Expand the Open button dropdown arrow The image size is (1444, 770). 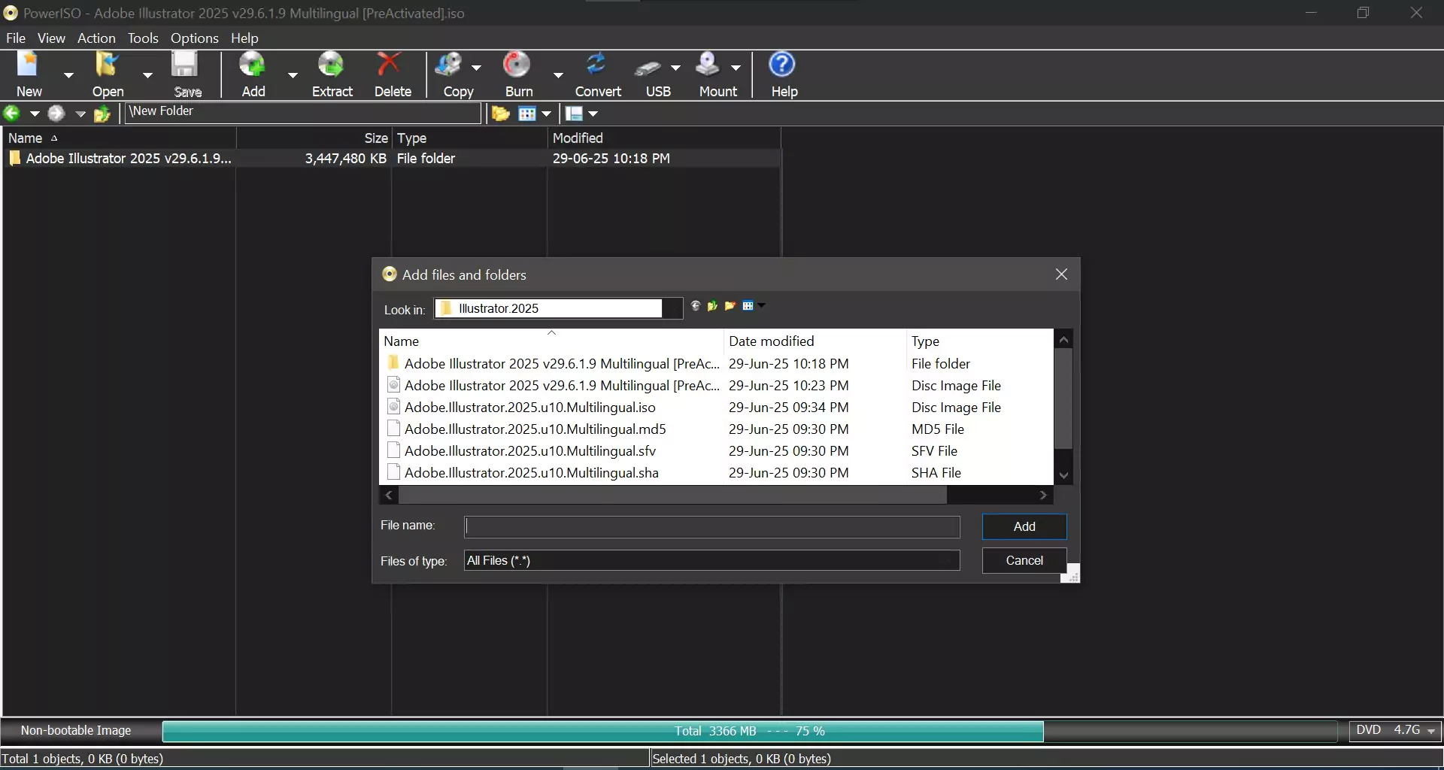147,75
